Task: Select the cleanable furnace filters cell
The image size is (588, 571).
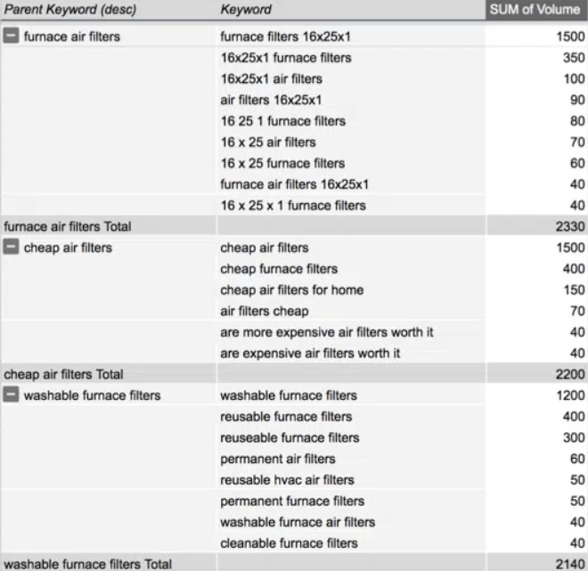Action: (x=289, y=543)
